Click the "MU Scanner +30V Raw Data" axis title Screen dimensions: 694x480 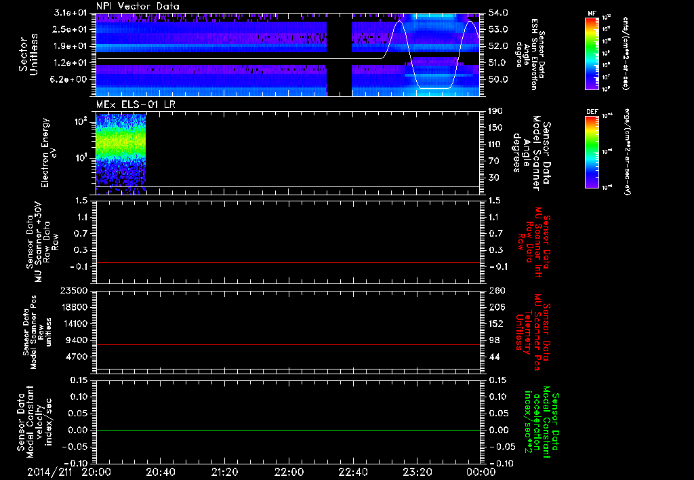tap(43, 242)
